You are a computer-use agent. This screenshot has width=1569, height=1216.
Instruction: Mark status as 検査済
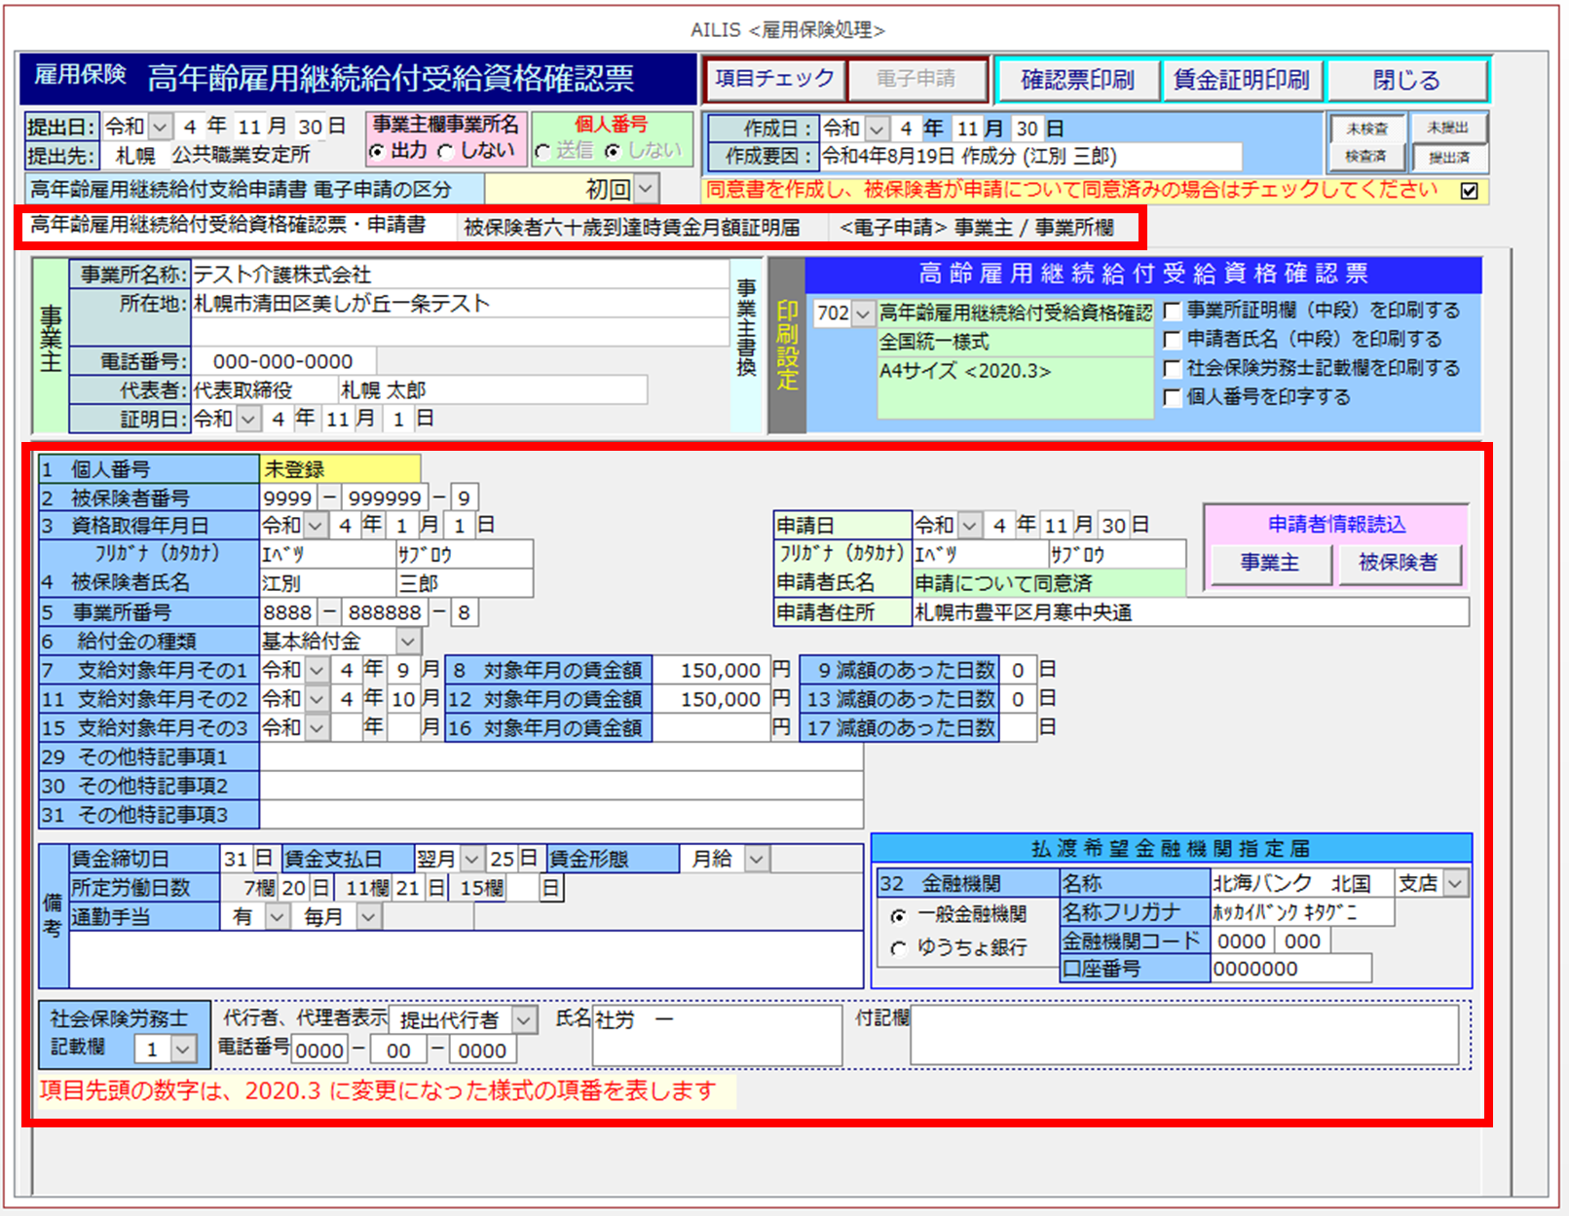point(1365,157)
